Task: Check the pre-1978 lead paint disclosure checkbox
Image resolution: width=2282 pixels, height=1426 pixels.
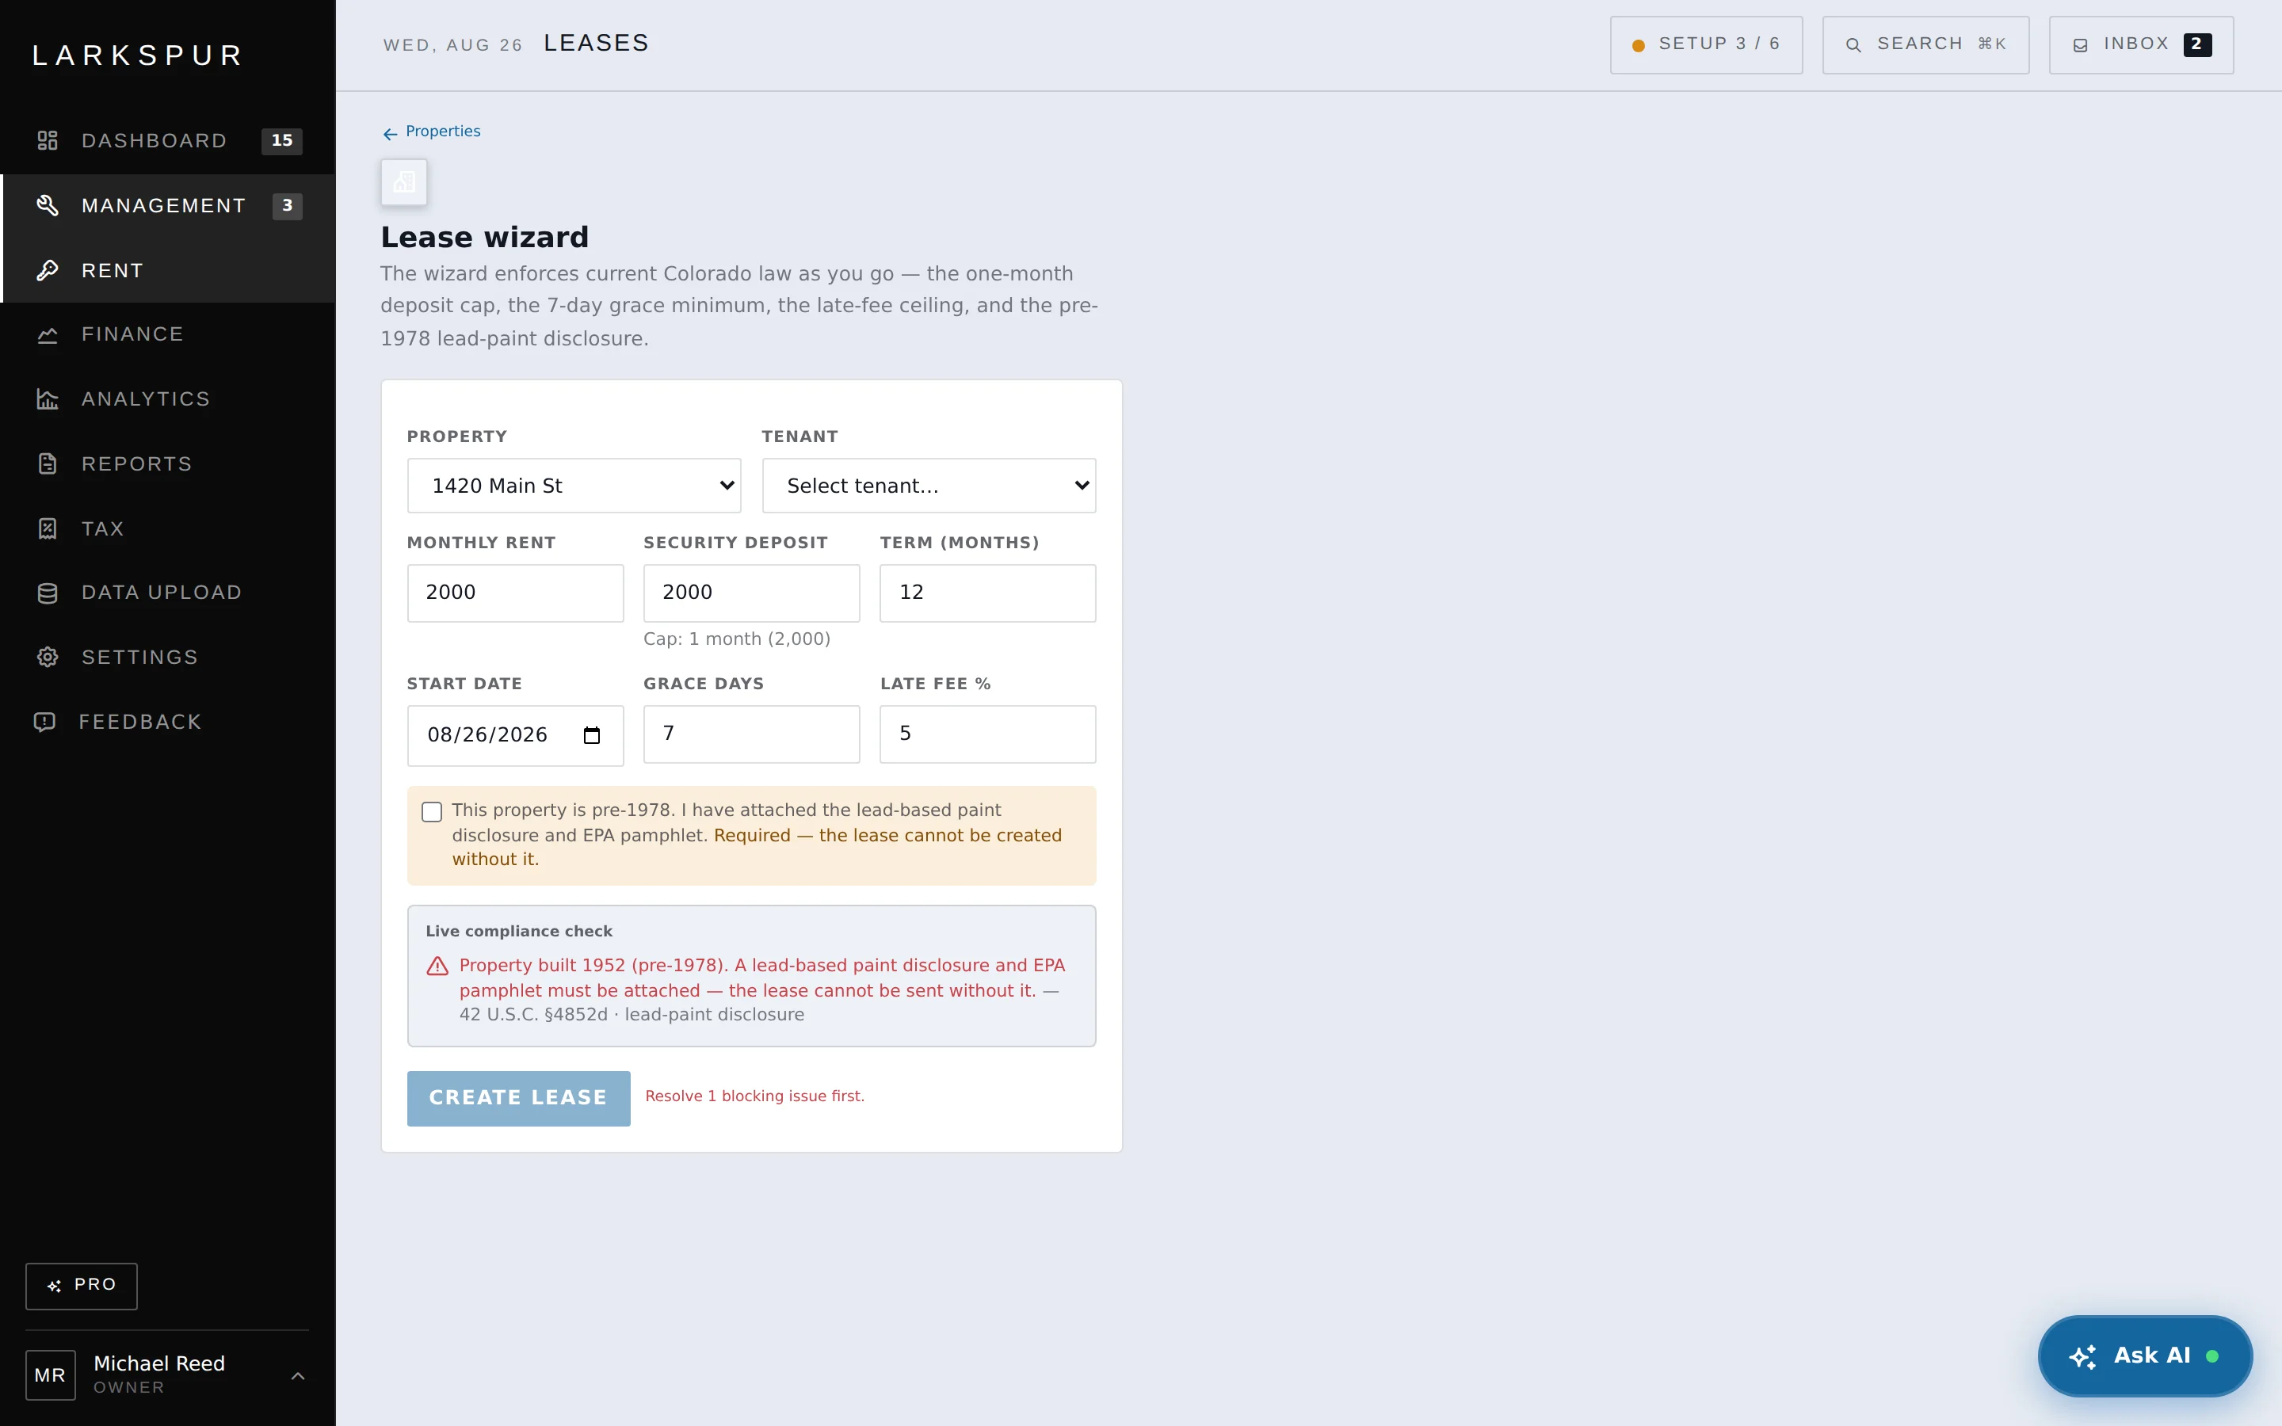Action: point(432,812)
